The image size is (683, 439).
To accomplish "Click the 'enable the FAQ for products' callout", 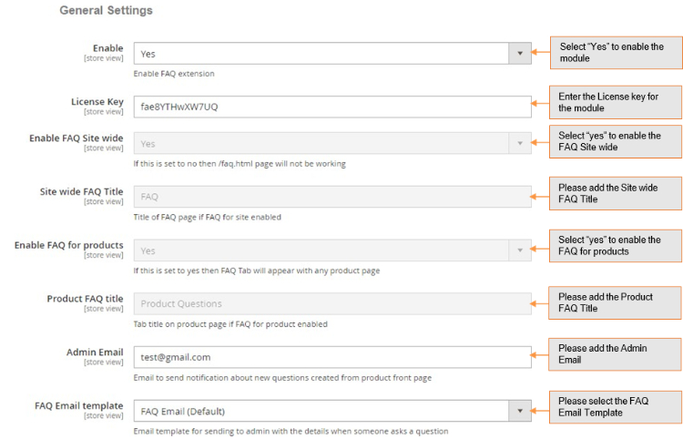I will [617, 246].
